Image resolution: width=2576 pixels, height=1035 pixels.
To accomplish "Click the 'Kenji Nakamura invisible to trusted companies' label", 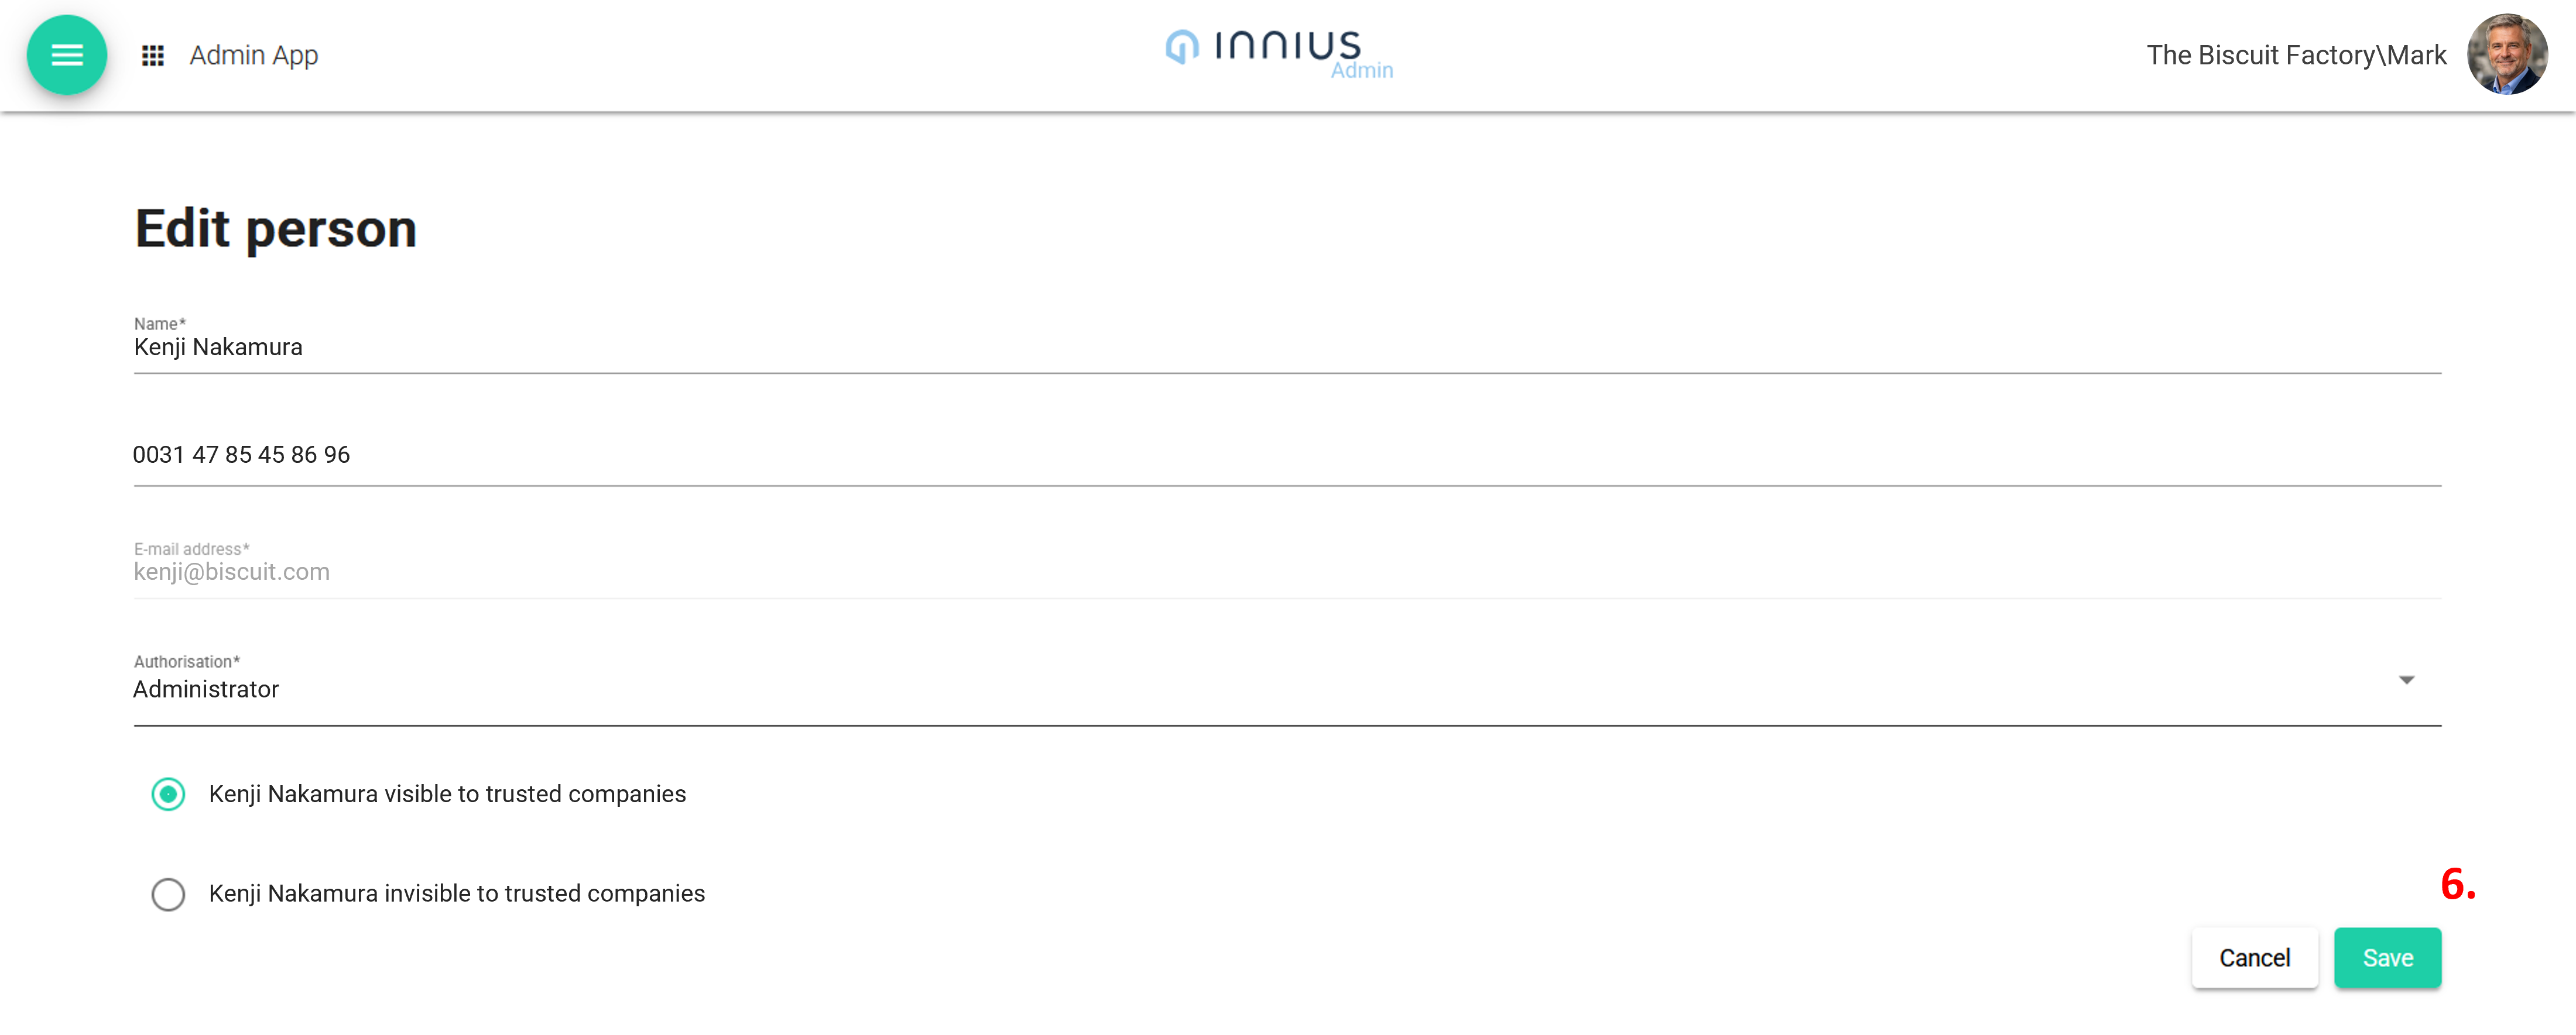I will [457, 894].
